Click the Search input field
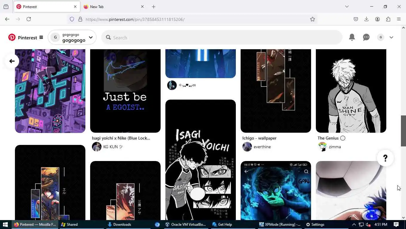The height and width of the screenshot is (229, 406). tap(222, 38)
